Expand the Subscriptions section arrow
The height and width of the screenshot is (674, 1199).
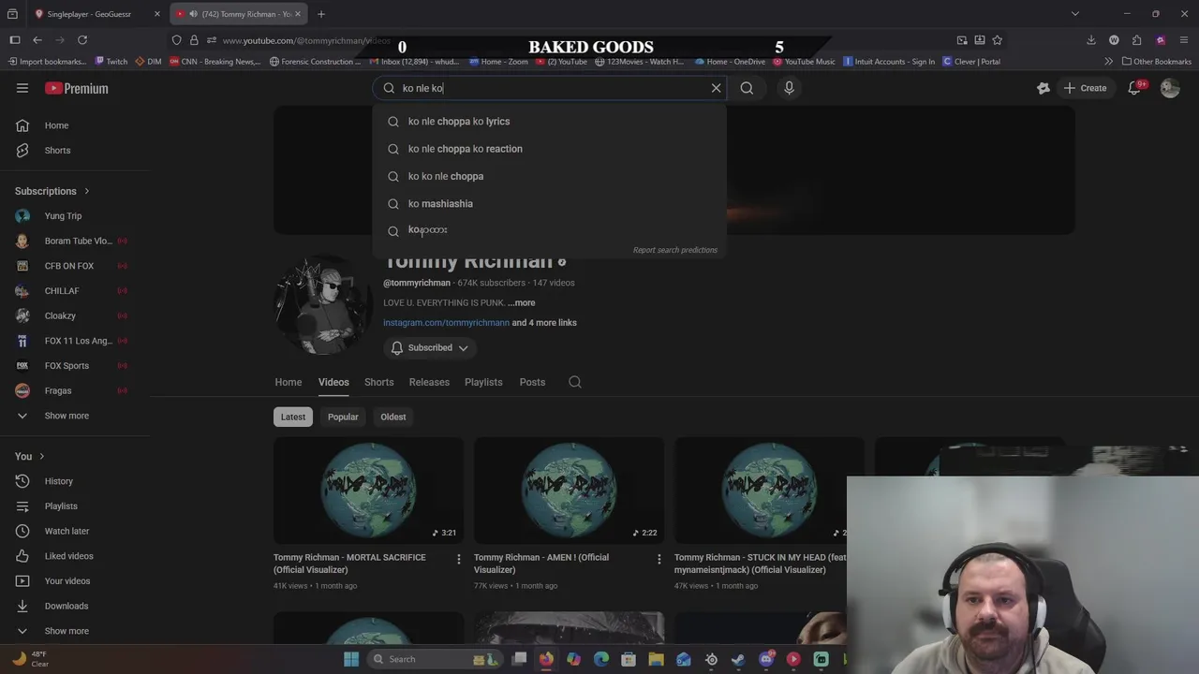(x=86, y=191)
